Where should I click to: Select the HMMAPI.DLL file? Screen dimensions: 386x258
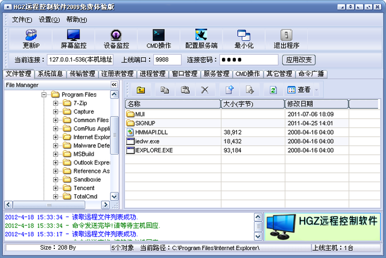click(253, 132)
